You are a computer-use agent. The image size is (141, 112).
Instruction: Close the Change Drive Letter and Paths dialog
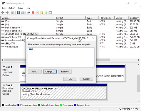(93, 38)
